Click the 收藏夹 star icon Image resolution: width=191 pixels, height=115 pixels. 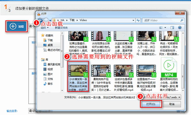point(43,35)
